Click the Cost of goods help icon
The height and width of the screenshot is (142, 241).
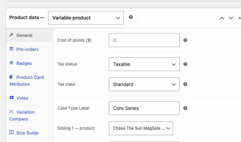tap(185, 40)
